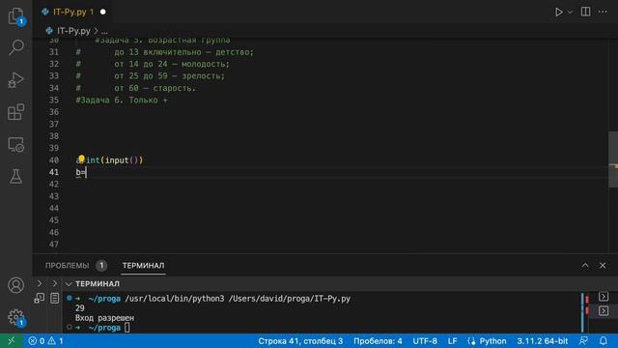The image size is (618, 348).
Task: Open the remote window indicator
Action: tap(12, 341)
